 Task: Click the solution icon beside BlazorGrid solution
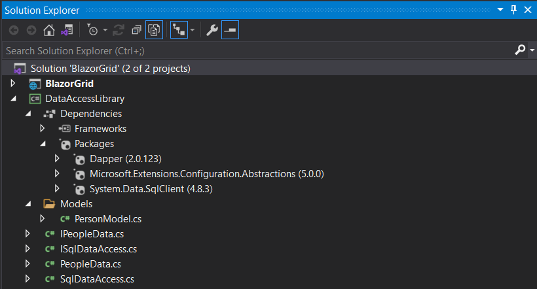(20, 69)
